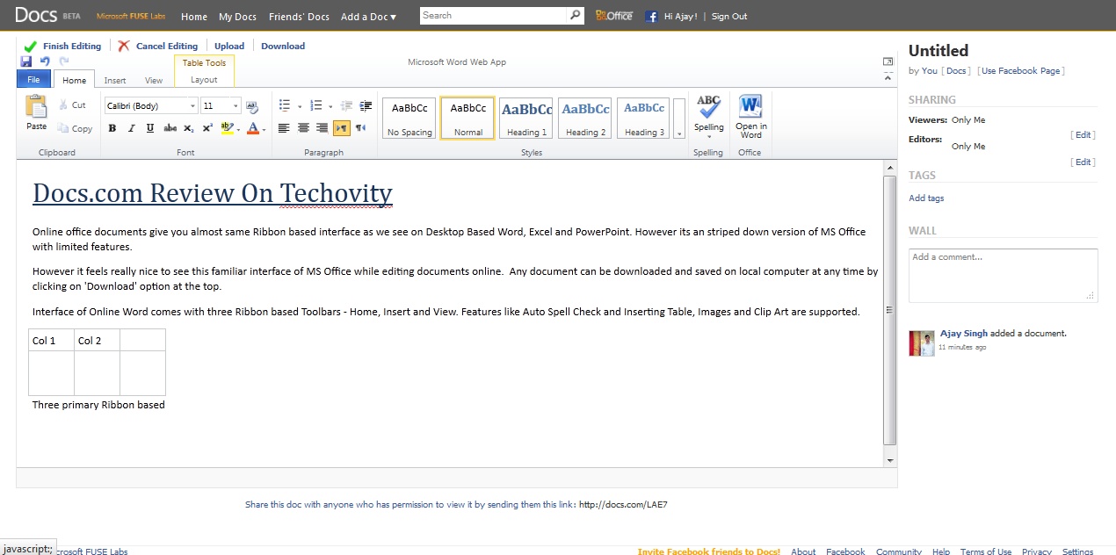Click Increase Indent icon
Image resolution: width=1116 pixels, height=555 pixels.
[x=364, y=105]
